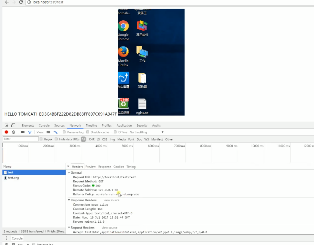
Task: Toggle the network filter funnel icon
Action: point(30,132)
